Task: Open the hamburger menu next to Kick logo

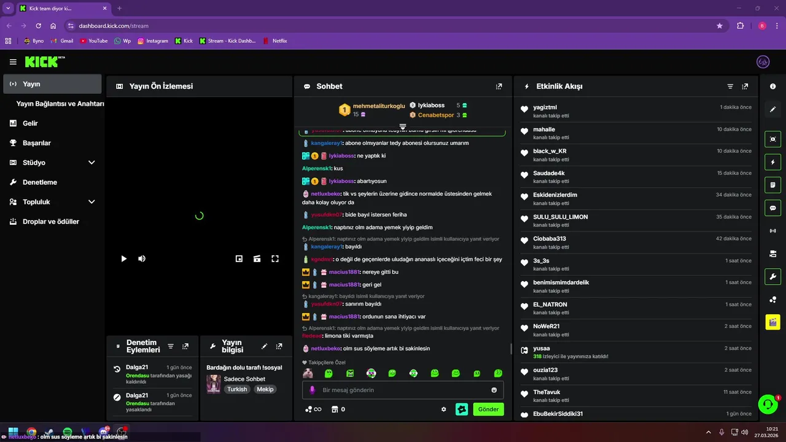Action: pyautogui.click(x=13, y=62)
